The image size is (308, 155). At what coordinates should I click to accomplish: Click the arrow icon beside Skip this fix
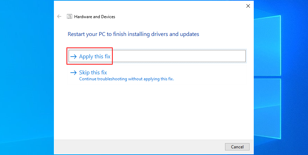click(73, 73)
